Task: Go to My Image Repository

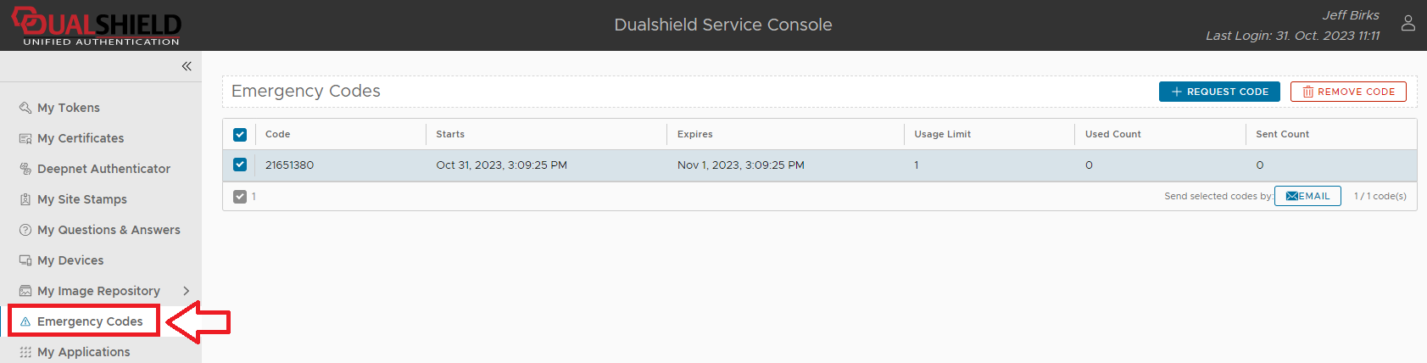Action: (98, 291)
